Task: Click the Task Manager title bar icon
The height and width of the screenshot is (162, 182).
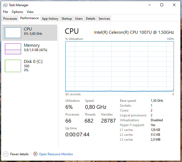Action: 5,5
